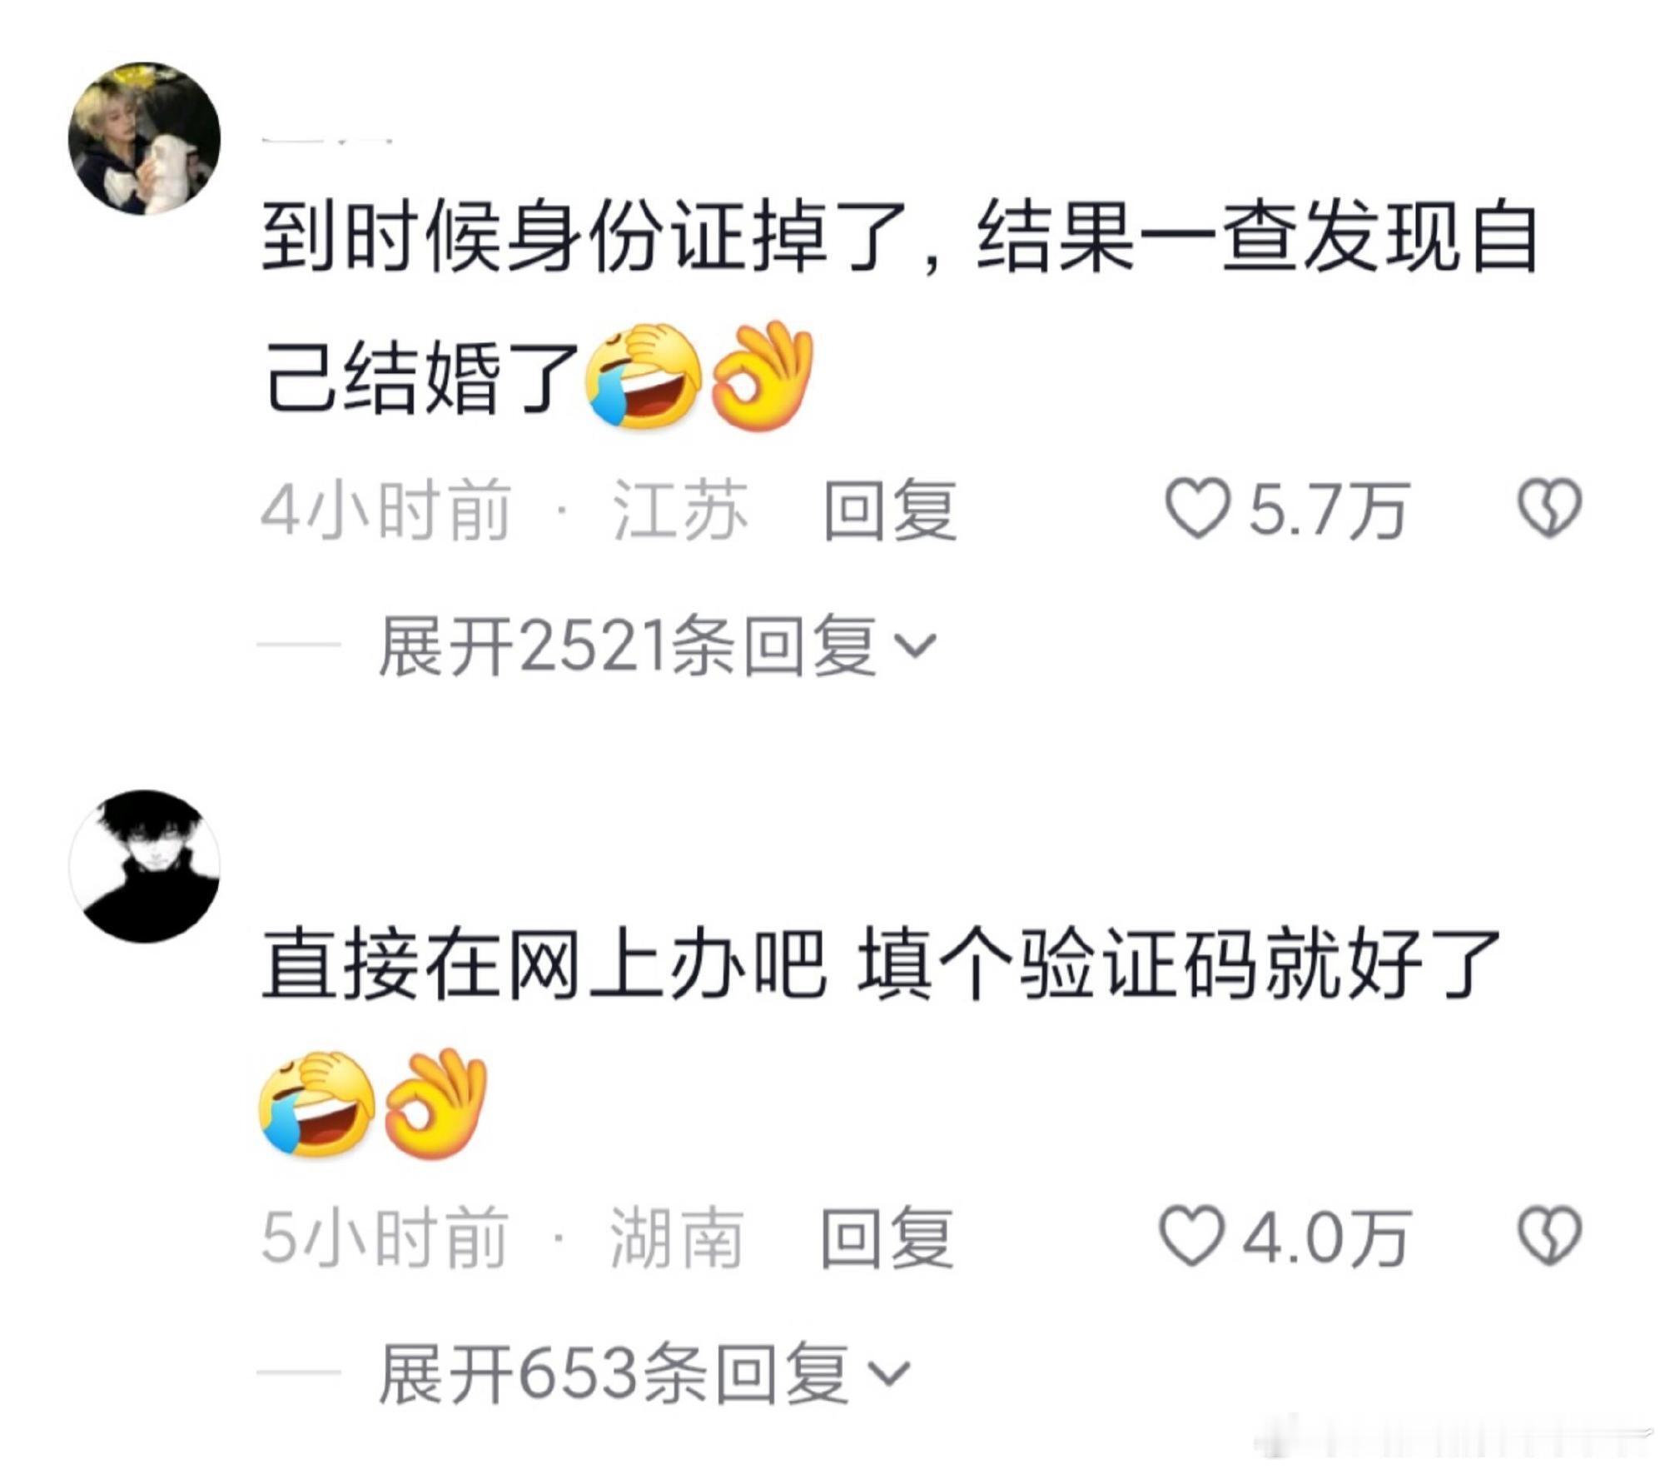Expand 展开2521条回复 replies
Image resolution: width=1665 pixels, height=1474 pixels.
pos(658,645)
